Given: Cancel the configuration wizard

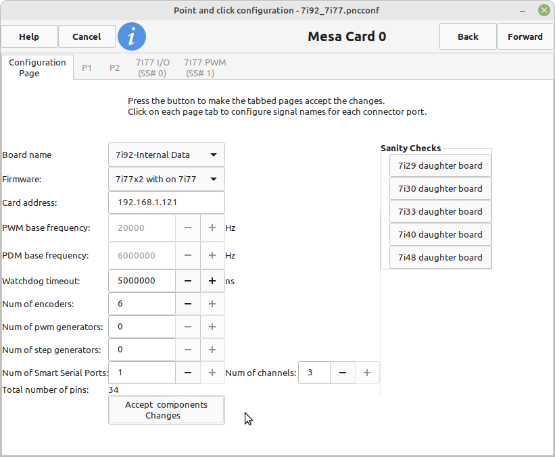Looking at the screenshot, I should pos(87,36).
